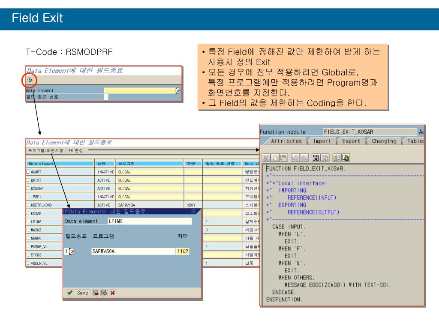
Task: Click the WHEN OTHERS. code line
Action: tap(297, 278)
